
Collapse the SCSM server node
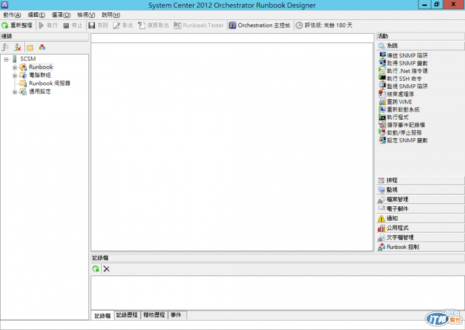(x=6, y=59)
